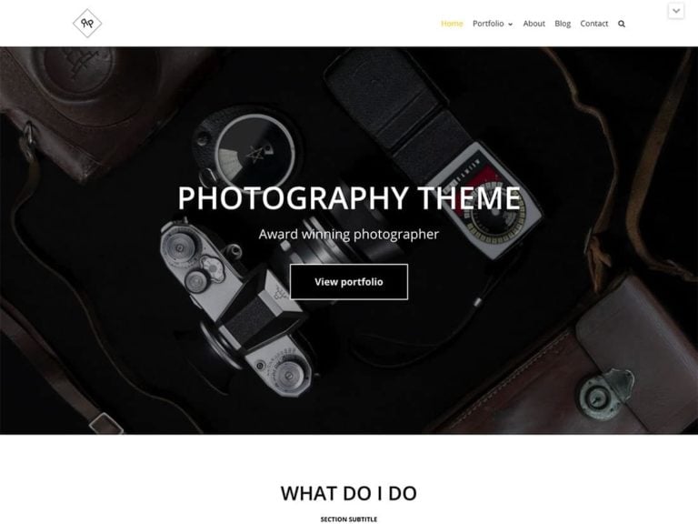Click the PHOTOGRAPHY THEME headline
This screenshot has height=524, width=698.
[x=349, y=197]
